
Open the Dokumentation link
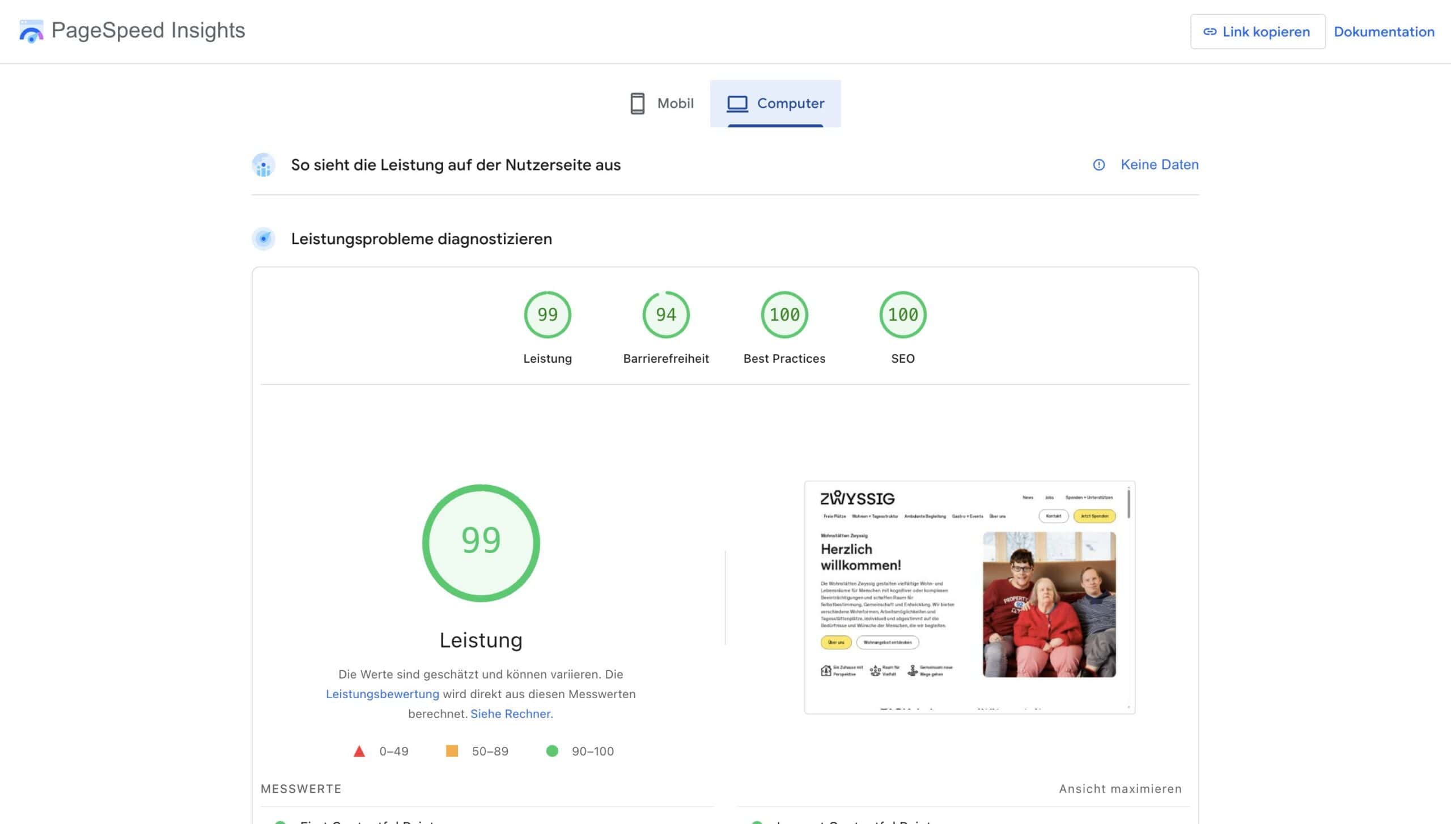click(1384, 32)
